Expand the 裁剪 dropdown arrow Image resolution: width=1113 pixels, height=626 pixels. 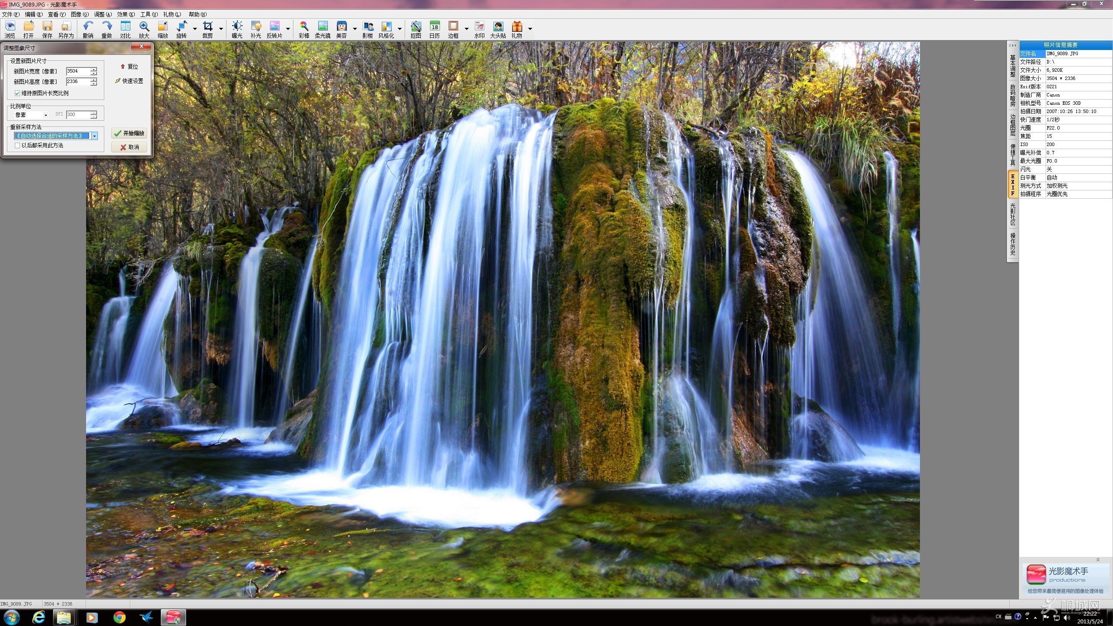221,29
